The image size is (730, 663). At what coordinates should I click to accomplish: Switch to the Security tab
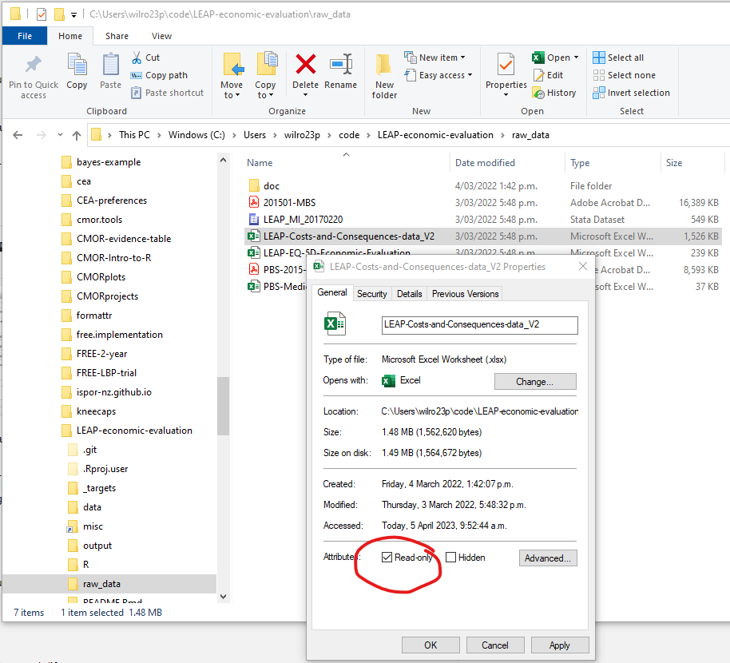(x=371, y=294)
